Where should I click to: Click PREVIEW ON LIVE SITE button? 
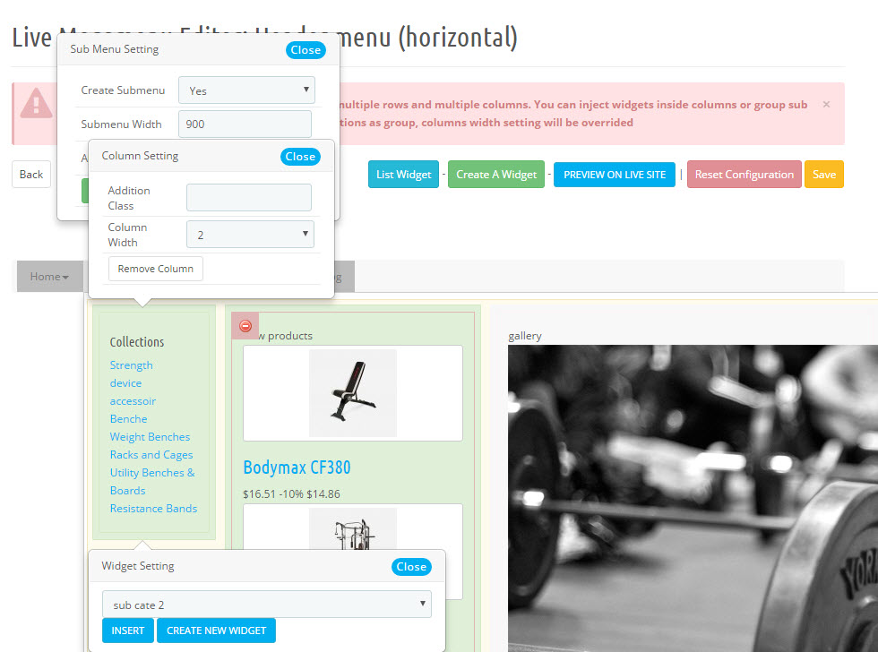point(615,175)
